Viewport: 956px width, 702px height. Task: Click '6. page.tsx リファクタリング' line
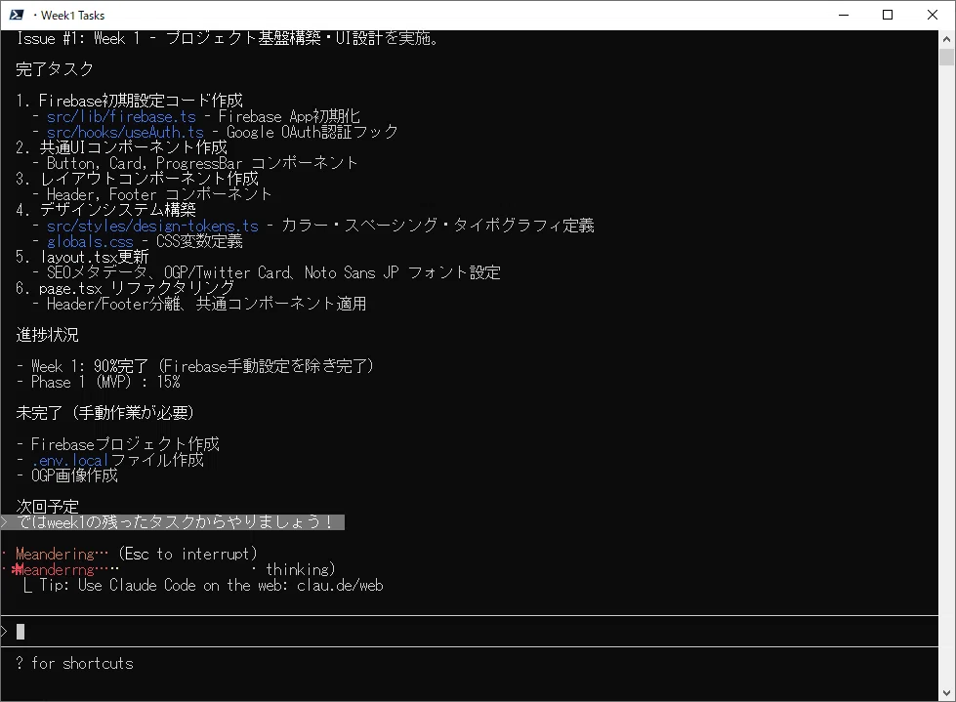[125, 288]
